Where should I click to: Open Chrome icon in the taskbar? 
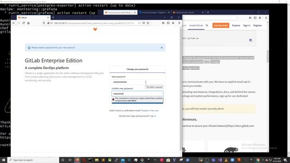258,160
